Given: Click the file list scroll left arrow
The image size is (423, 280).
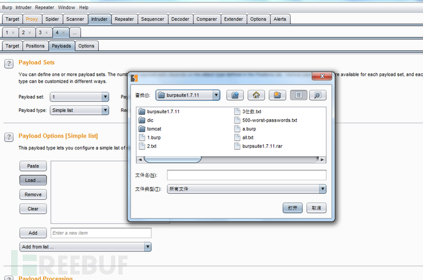Looking at the screenshot, I should pos(140,160).
